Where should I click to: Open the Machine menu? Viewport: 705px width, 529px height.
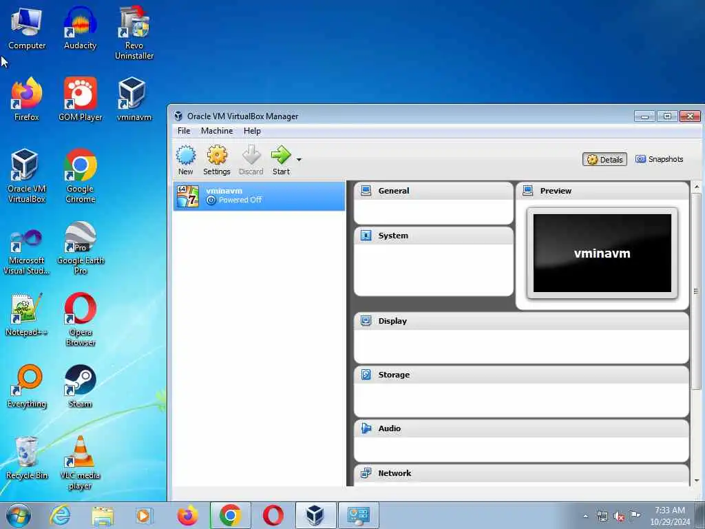217,131
